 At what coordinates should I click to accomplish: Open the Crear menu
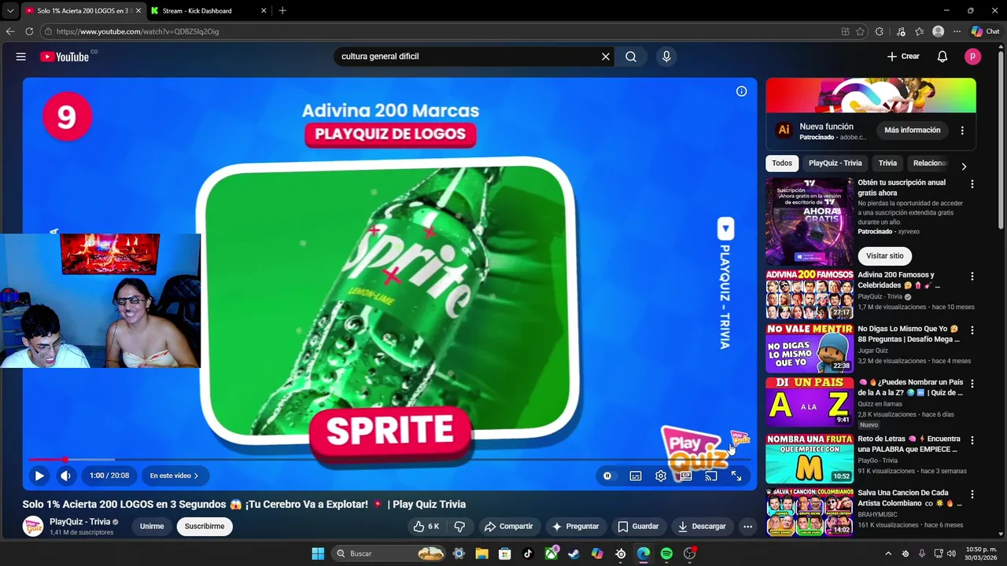click(903, 57)
